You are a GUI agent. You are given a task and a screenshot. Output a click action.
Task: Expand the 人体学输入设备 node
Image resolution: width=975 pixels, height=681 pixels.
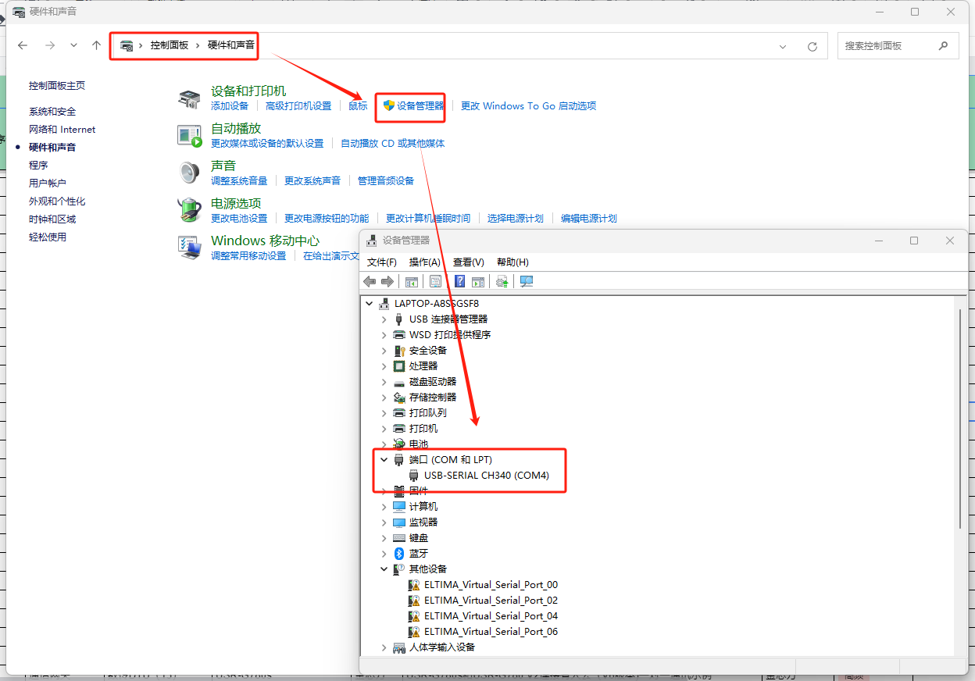384,647
